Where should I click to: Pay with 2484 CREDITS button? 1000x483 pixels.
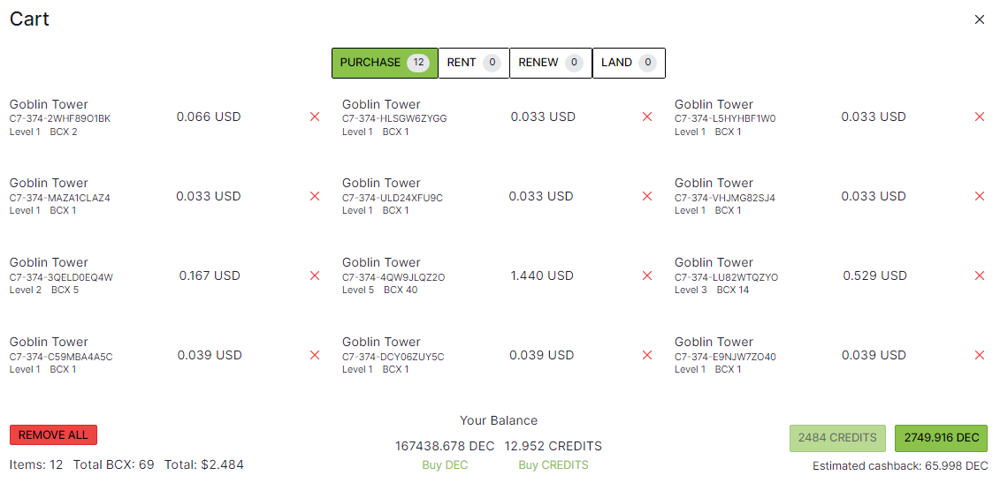(x=836, y=438)
